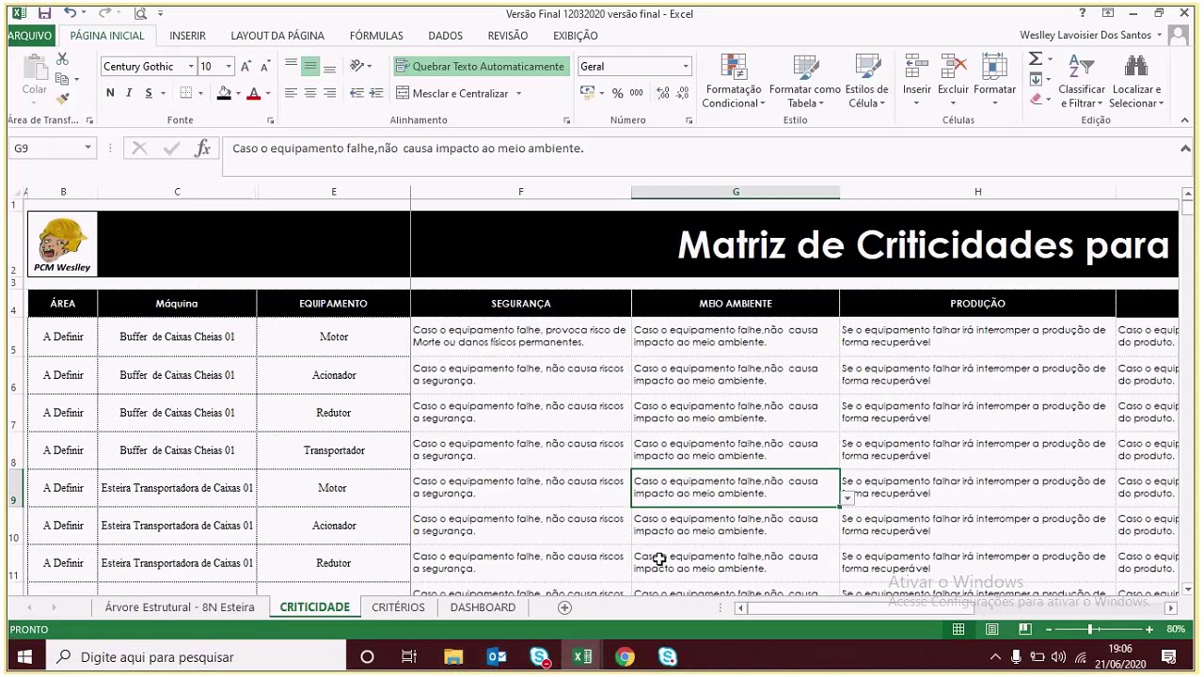Open Estilos de Célula gallery
The image size is (1204, 677).
pyautogui.click(x=866, y=82)
